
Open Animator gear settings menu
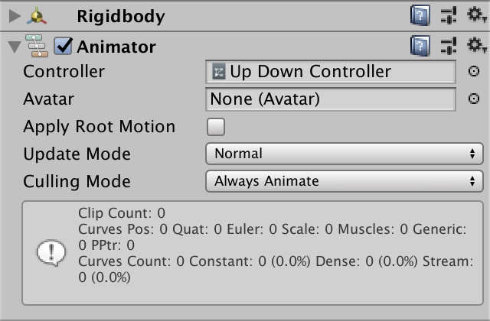click(476, 46)
